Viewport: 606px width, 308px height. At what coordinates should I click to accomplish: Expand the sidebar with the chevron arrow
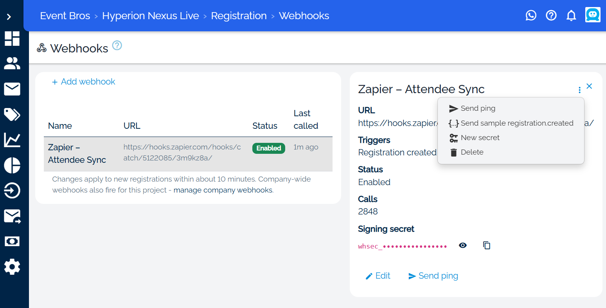point(9,17)
